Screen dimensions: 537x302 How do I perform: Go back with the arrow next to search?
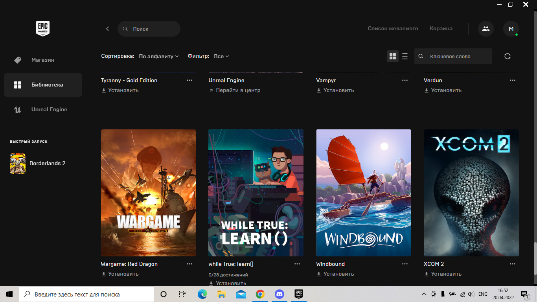pos(107,29)
